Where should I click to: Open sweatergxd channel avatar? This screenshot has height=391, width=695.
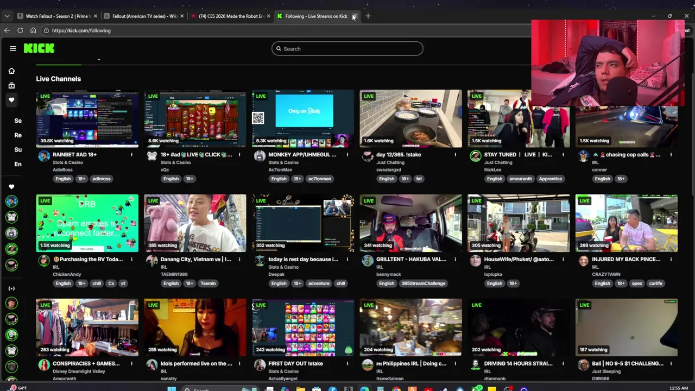tap(368, 156)
